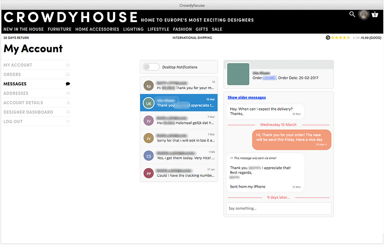The image size is (384, 245).
Task: Open the search magnifier icon
Action: click(x=352, y=15)
